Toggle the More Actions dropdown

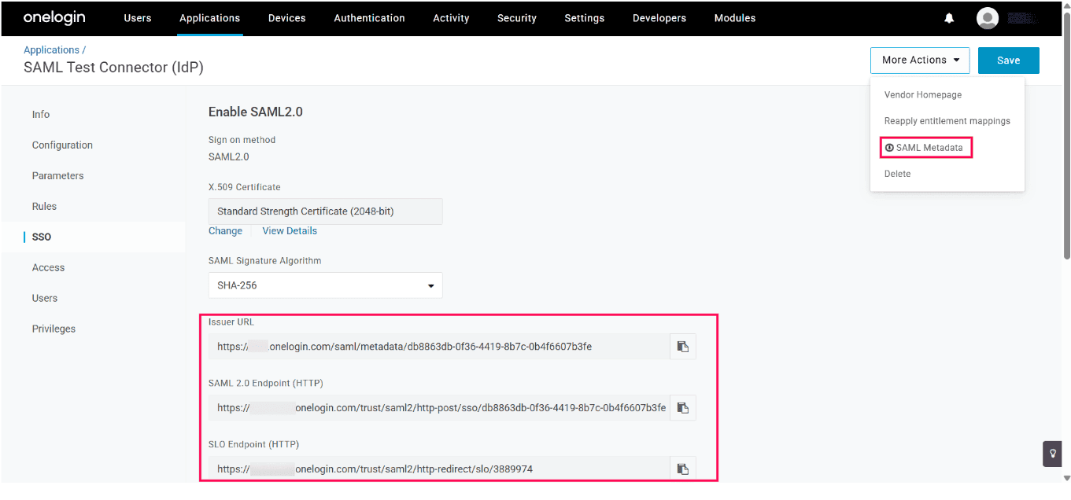920,61
